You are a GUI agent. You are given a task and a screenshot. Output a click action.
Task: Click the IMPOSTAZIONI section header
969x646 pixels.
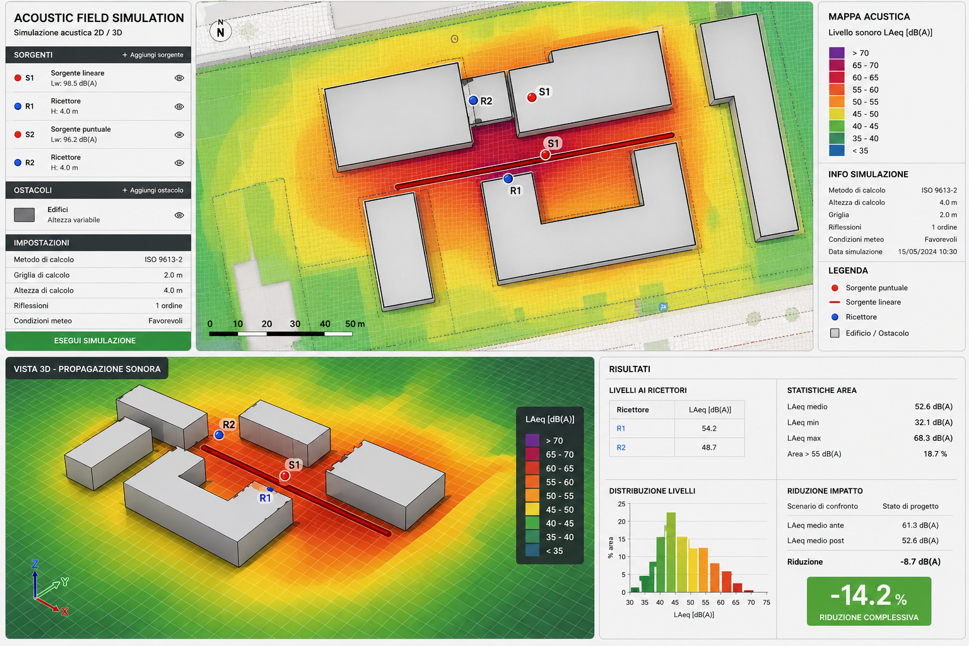point(98,243)
